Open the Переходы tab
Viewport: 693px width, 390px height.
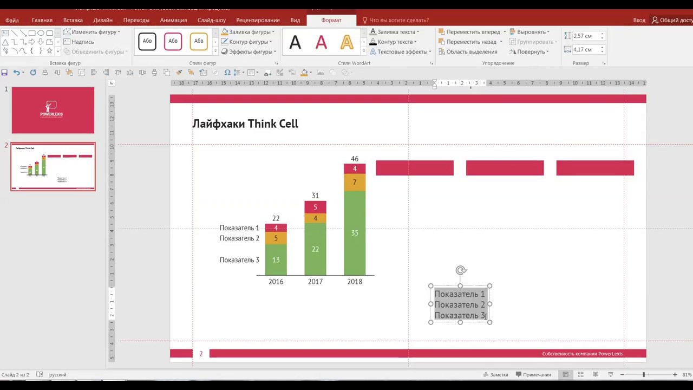coord(136,20)
